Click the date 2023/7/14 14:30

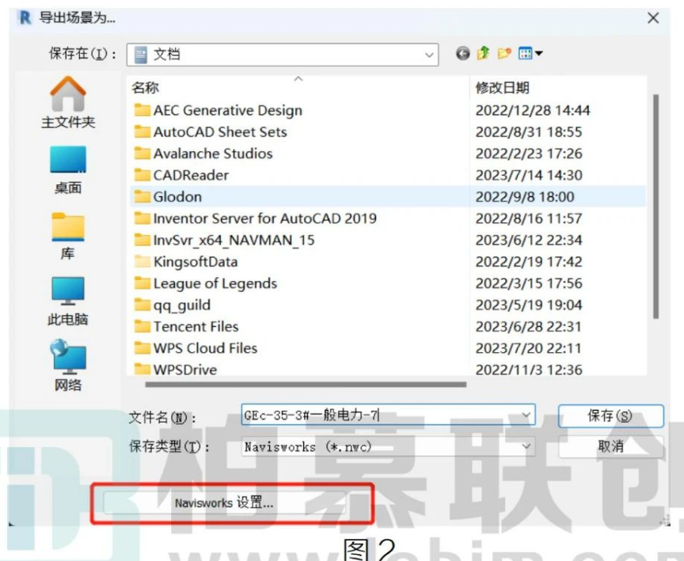point(529,175)
